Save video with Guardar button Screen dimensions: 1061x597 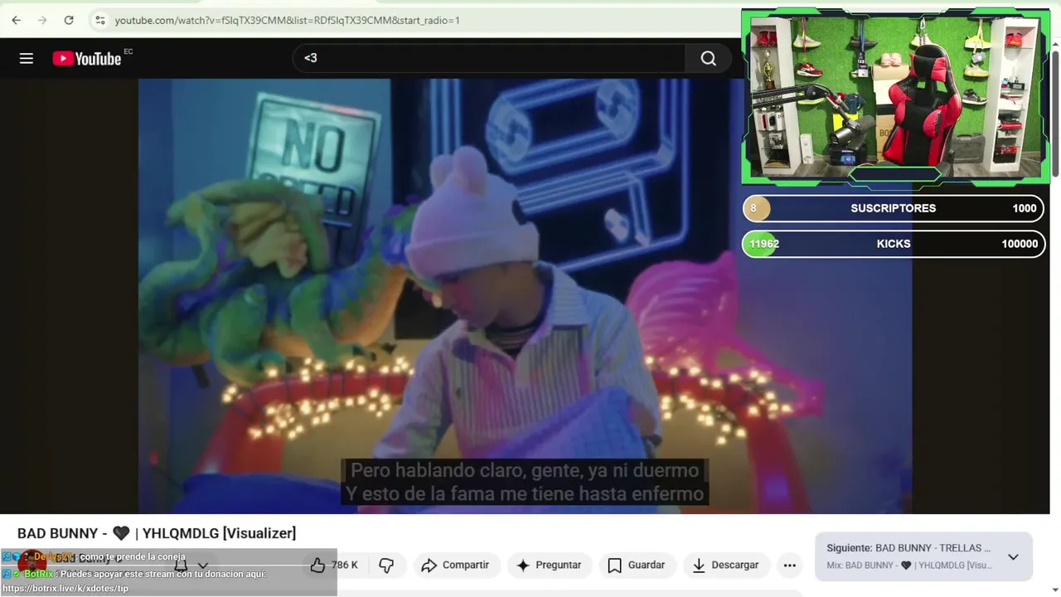pos(637,565)
